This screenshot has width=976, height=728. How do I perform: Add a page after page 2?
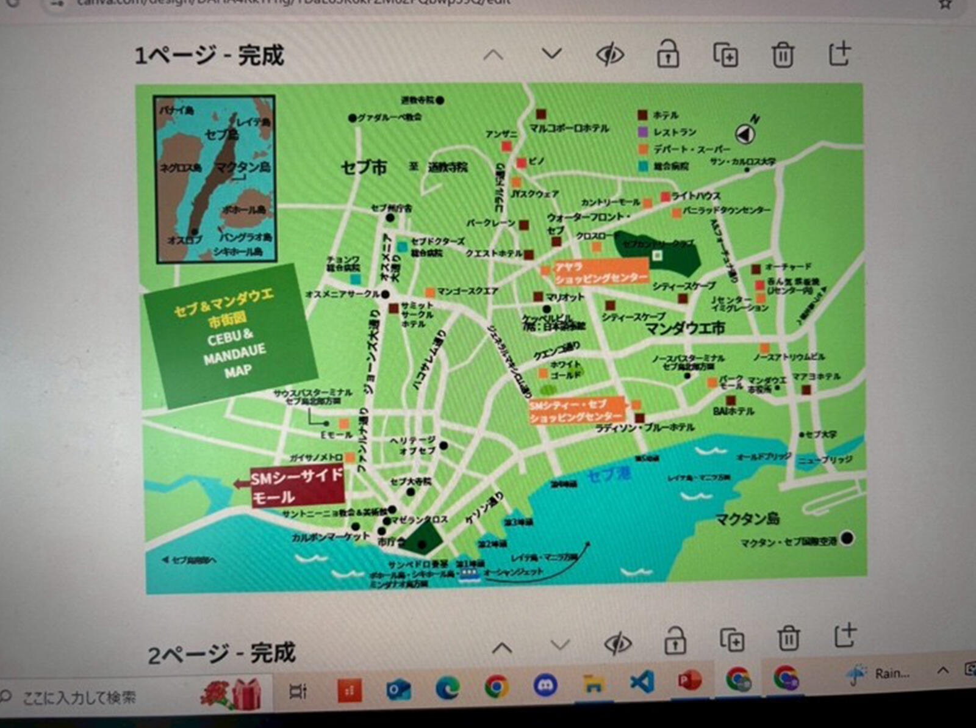(845, 636)
